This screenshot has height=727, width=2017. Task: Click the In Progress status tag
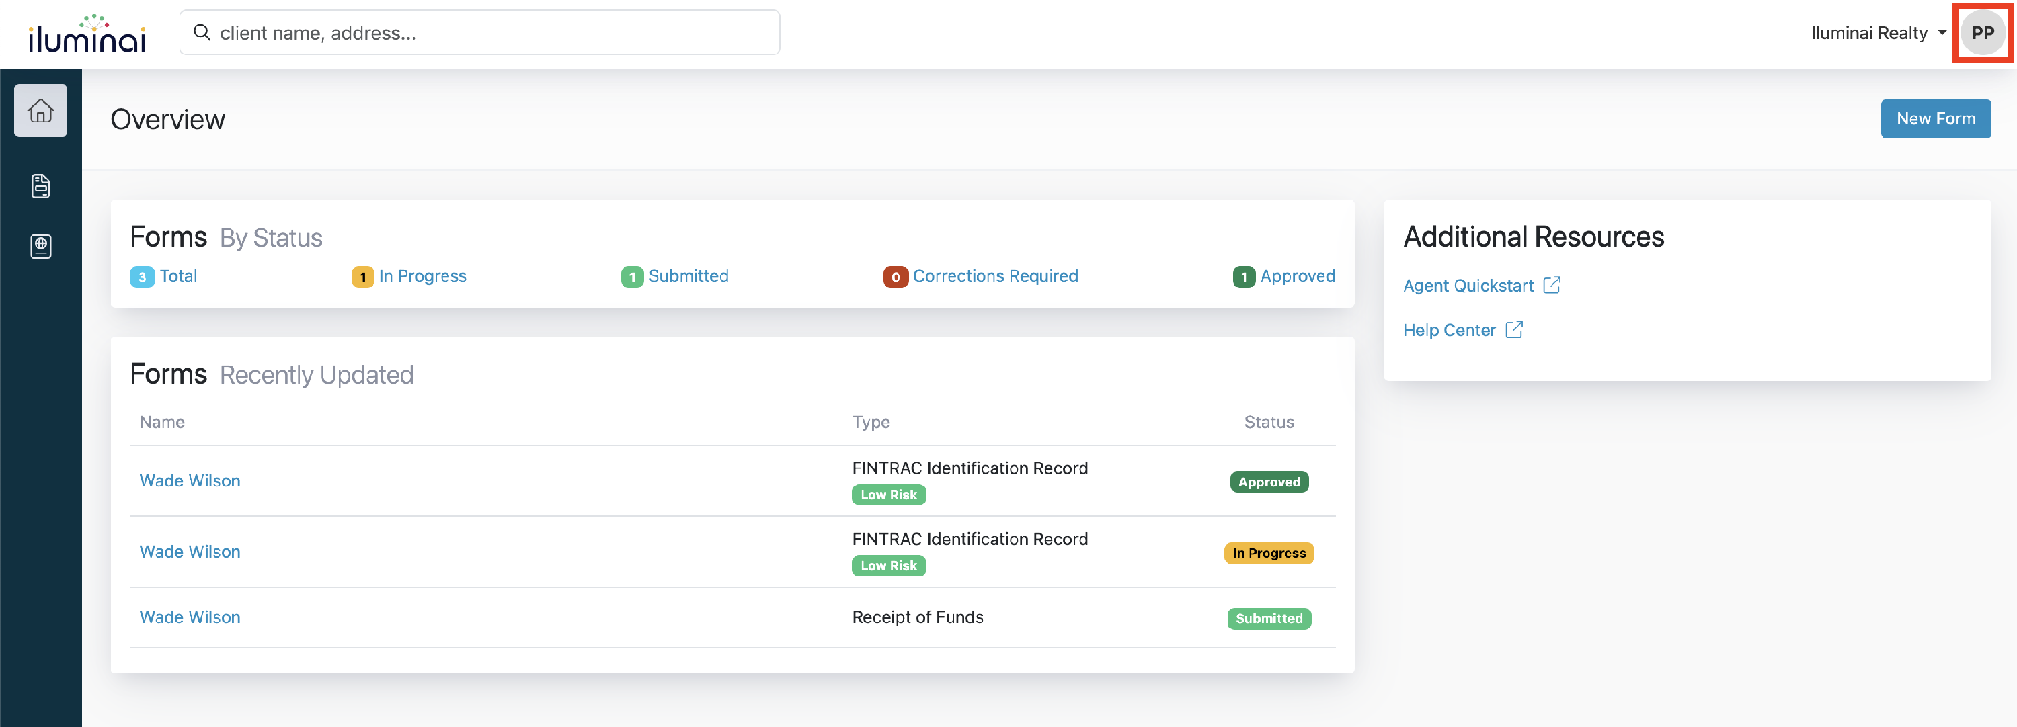coord(1269,553)
